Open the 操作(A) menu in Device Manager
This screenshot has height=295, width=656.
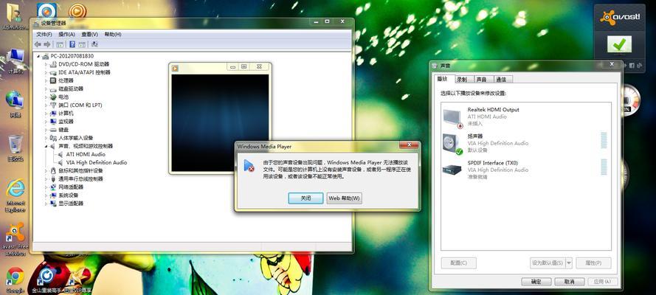[67, 34]
